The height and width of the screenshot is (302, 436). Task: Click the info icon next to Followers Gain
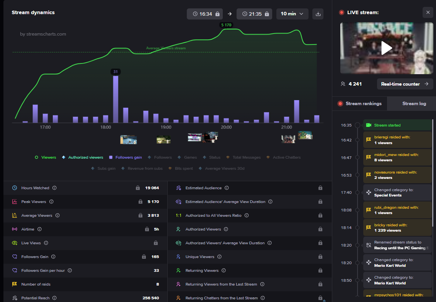(53, 257)
